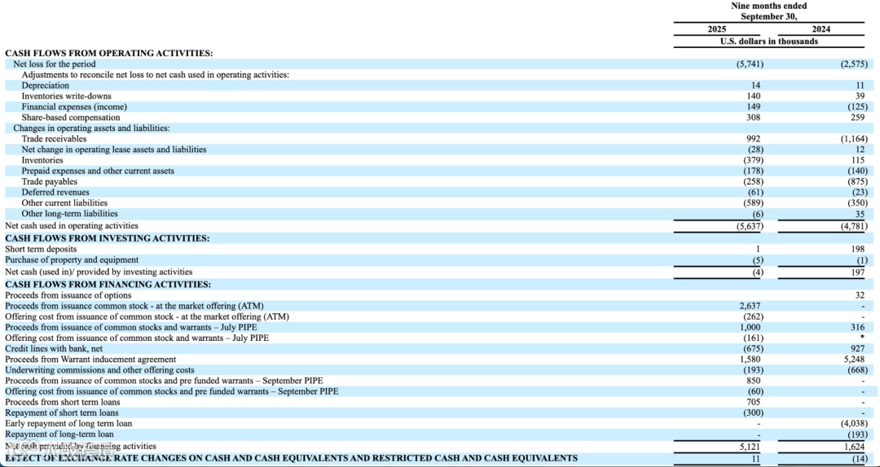
Task: Click ATM offering cost value (262)
Action: [751, 316]
